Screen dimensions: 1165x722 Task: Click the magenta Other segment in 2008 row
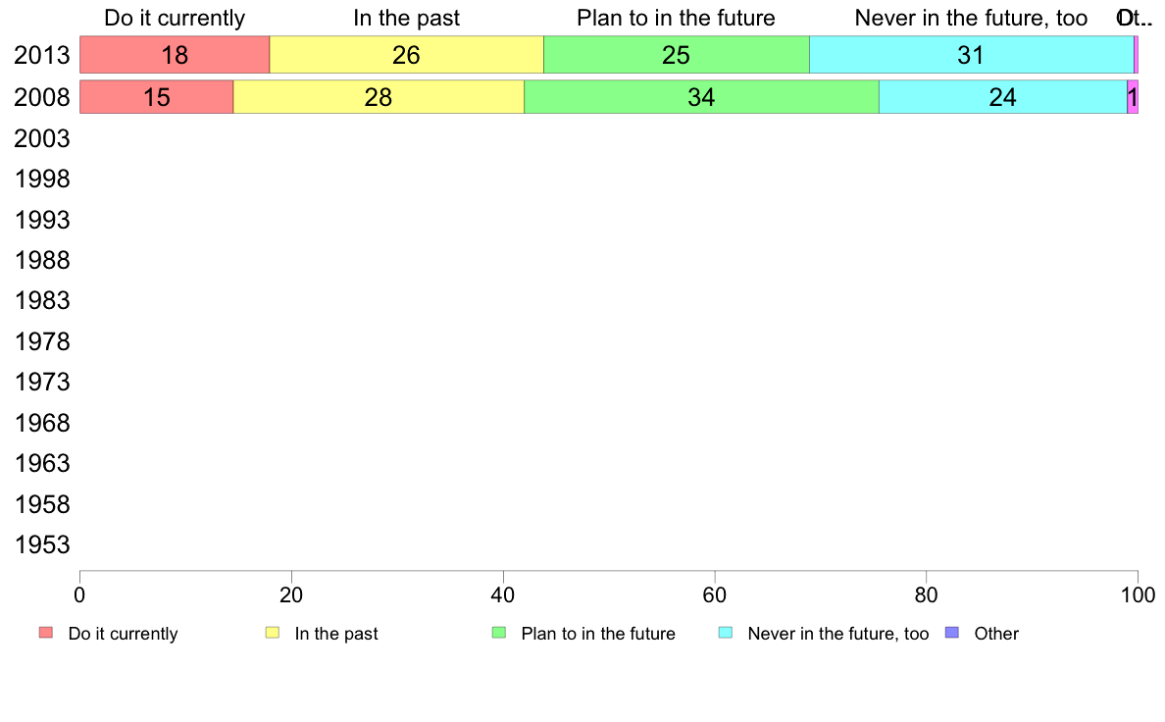1133,97
